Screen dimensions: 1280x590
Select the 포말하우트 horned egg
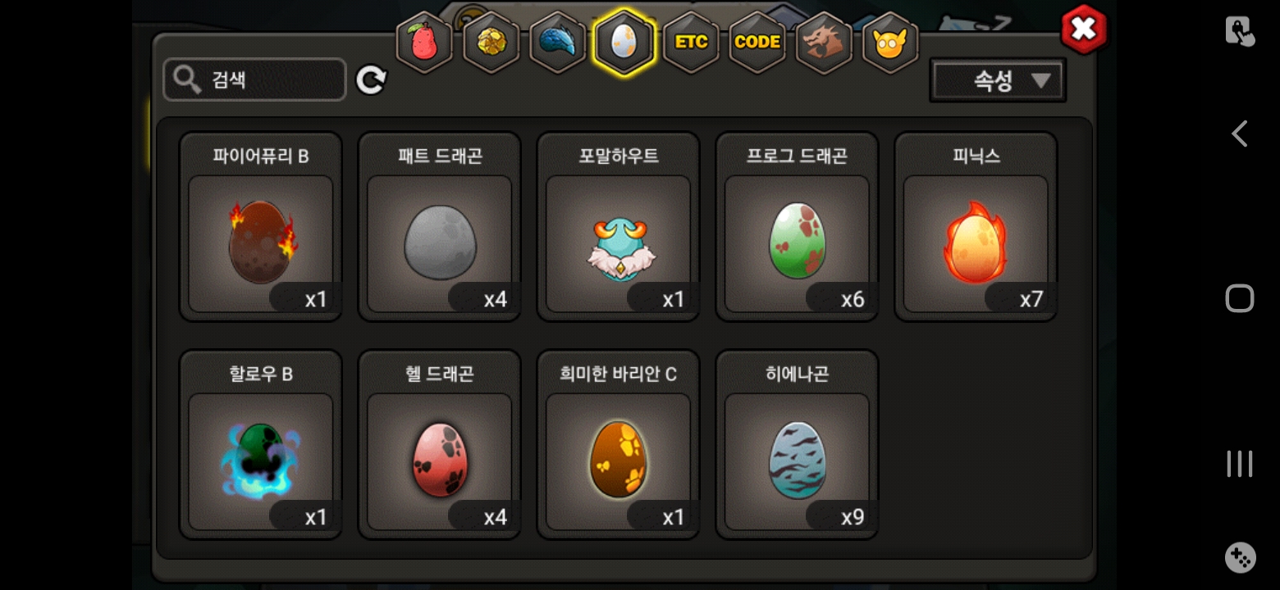tap(619, 226)
